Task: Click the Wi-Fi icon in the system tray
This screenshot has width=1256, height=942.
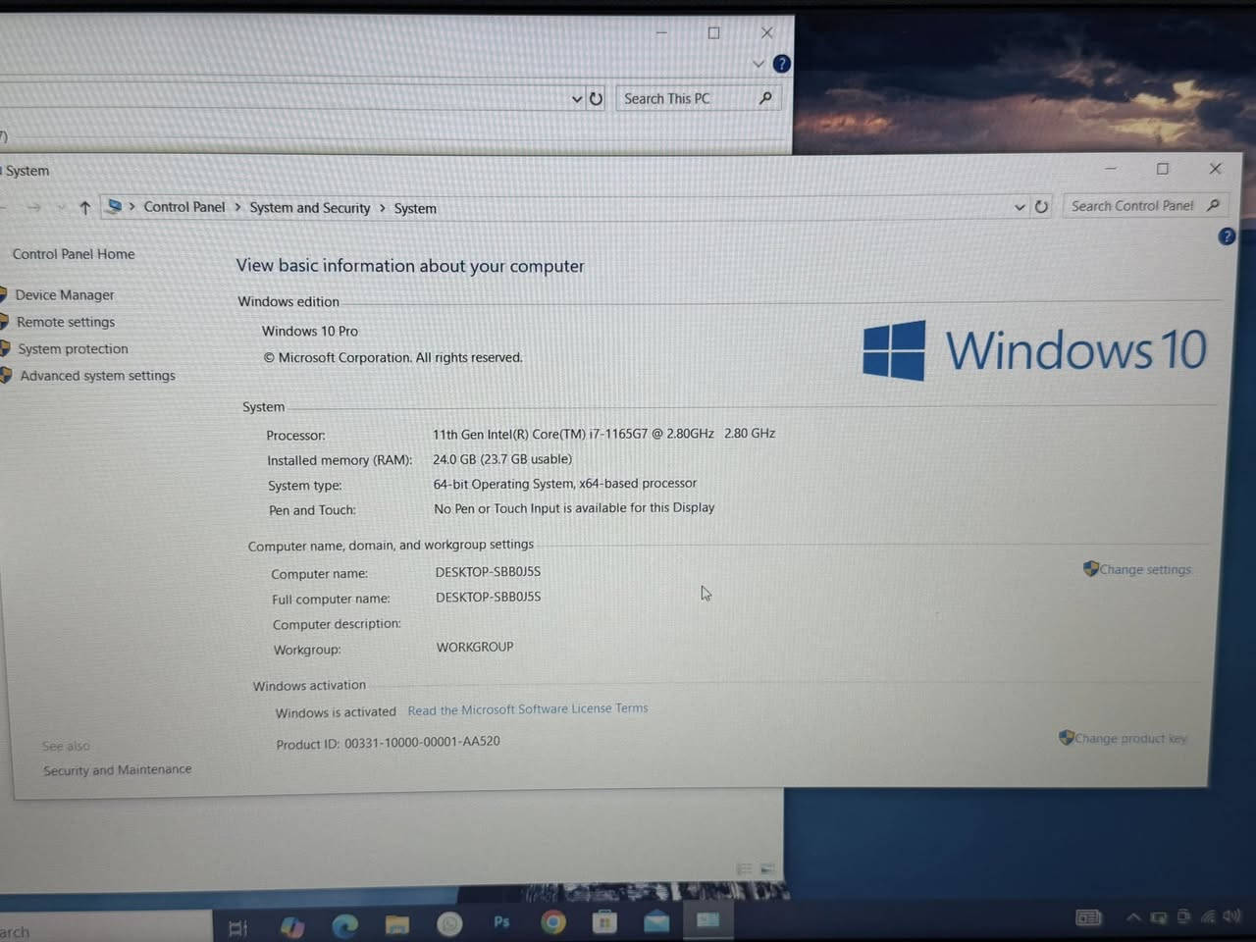Action: click(1208, 918)
